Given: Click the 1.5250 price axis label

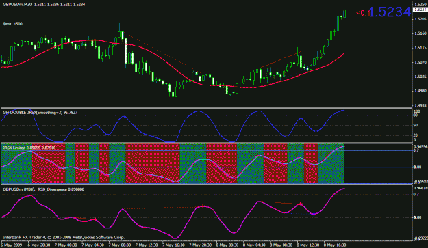Looking at the screenshot, I should coord(420,5).
